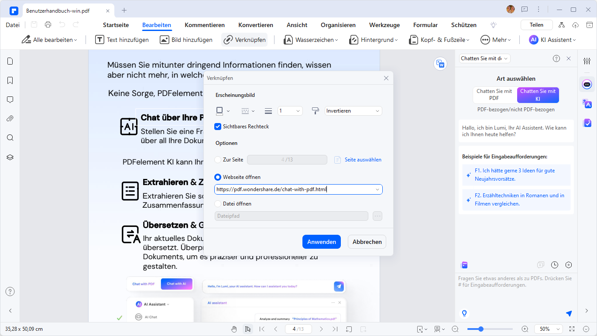Click the cloud upload icon

click(x=575, y=25)
